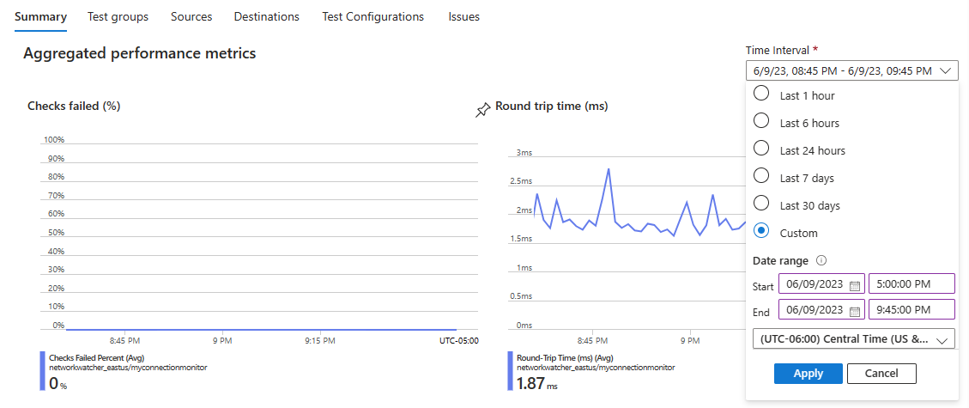Select the Last 7 days option
Screen dimensions: 969x408
761,177
